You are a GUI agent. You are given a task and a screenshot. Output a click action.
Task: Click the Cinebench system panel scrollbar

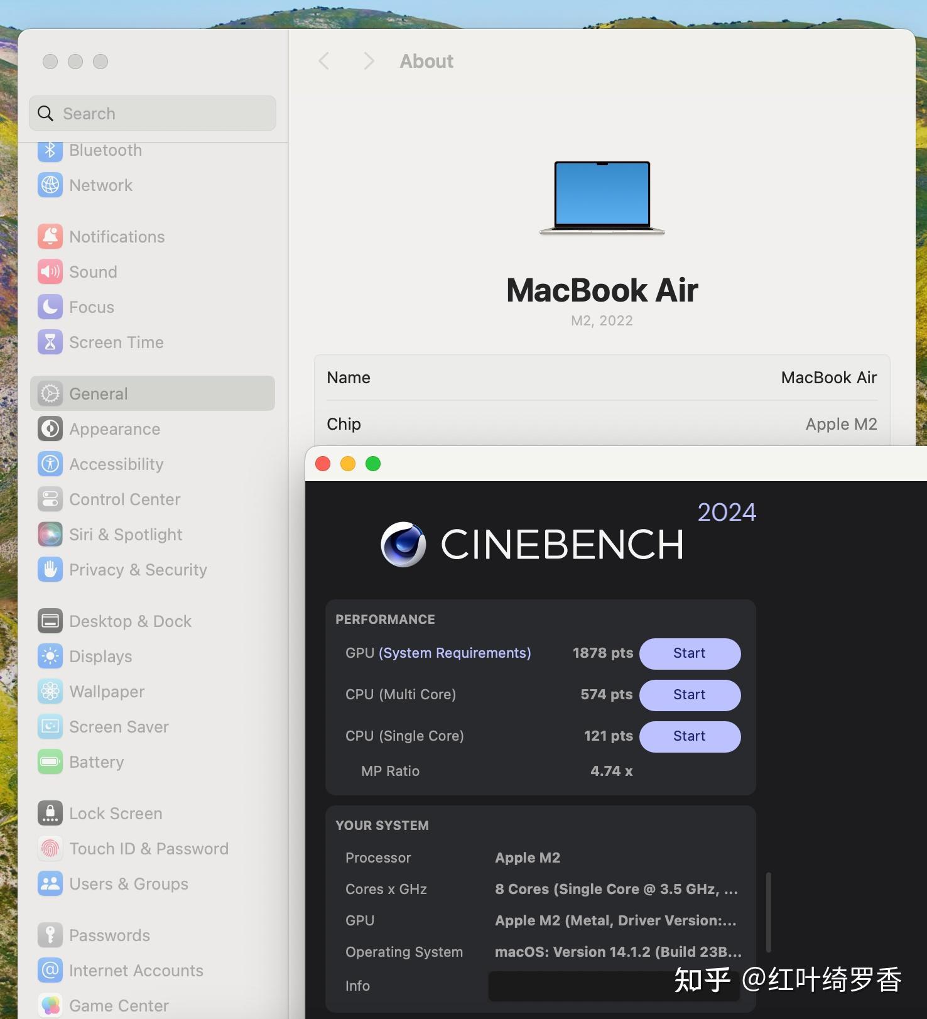(x=768, y=912)
